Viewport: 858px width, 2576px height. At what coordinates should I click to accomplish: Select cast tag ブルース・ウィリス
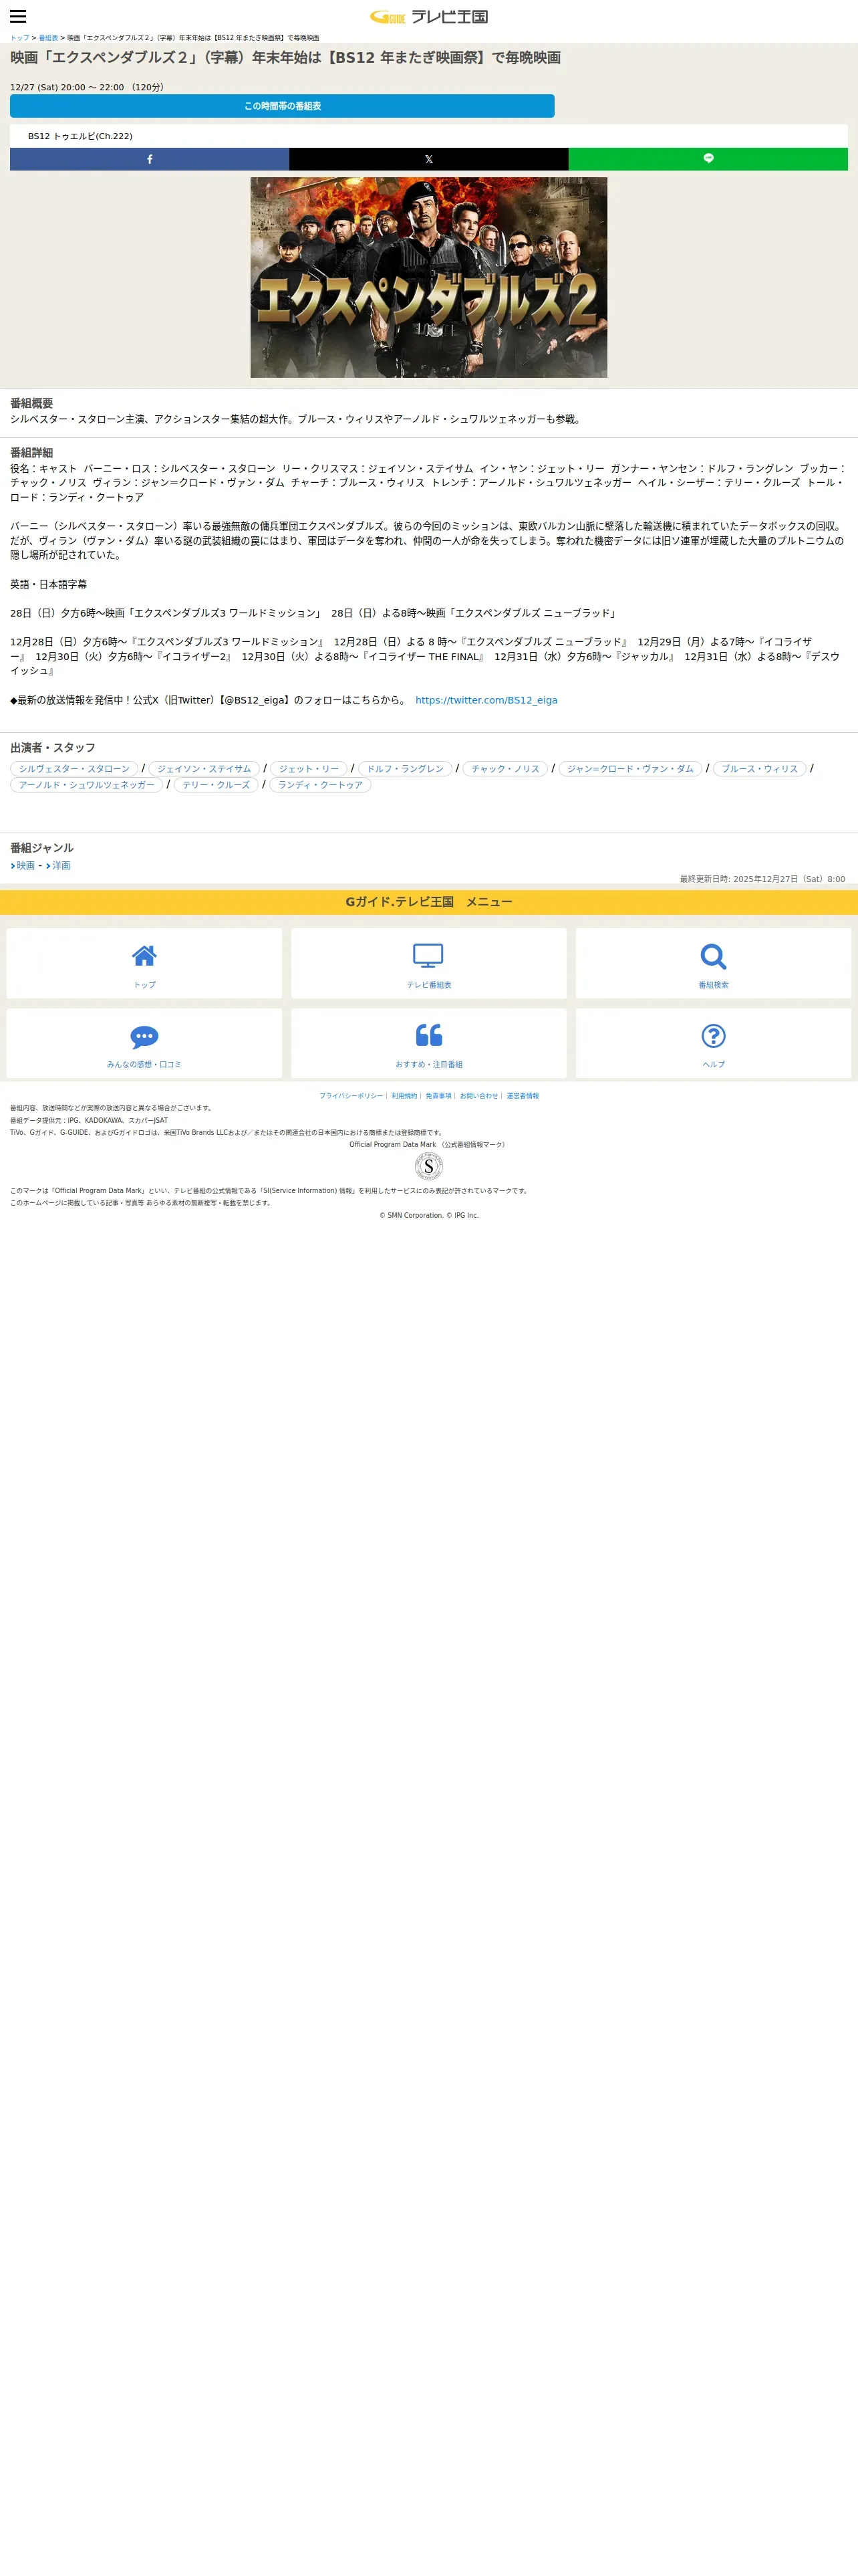pyautogui.click(x=759, y=769)
